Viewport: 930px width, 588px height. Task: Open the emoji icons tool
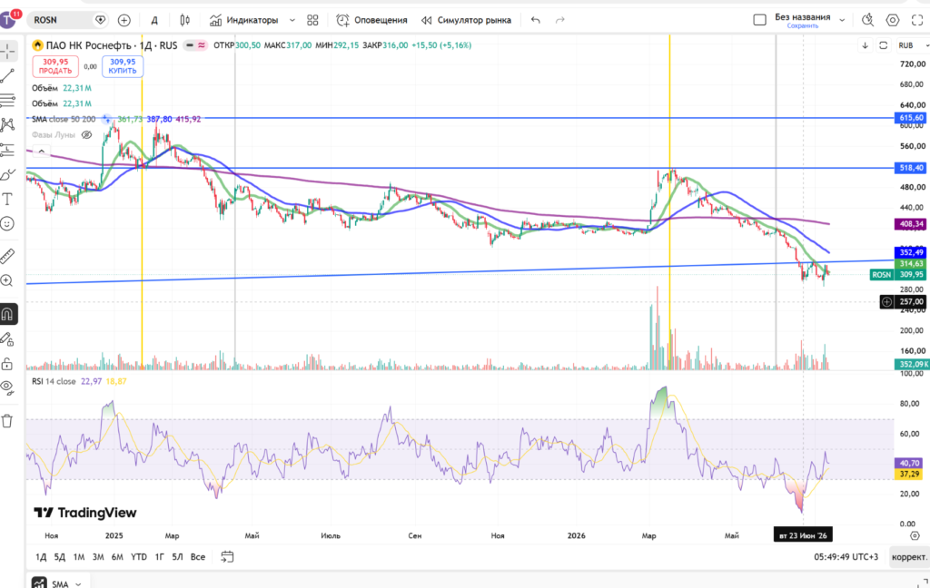(x=7, y=223)
